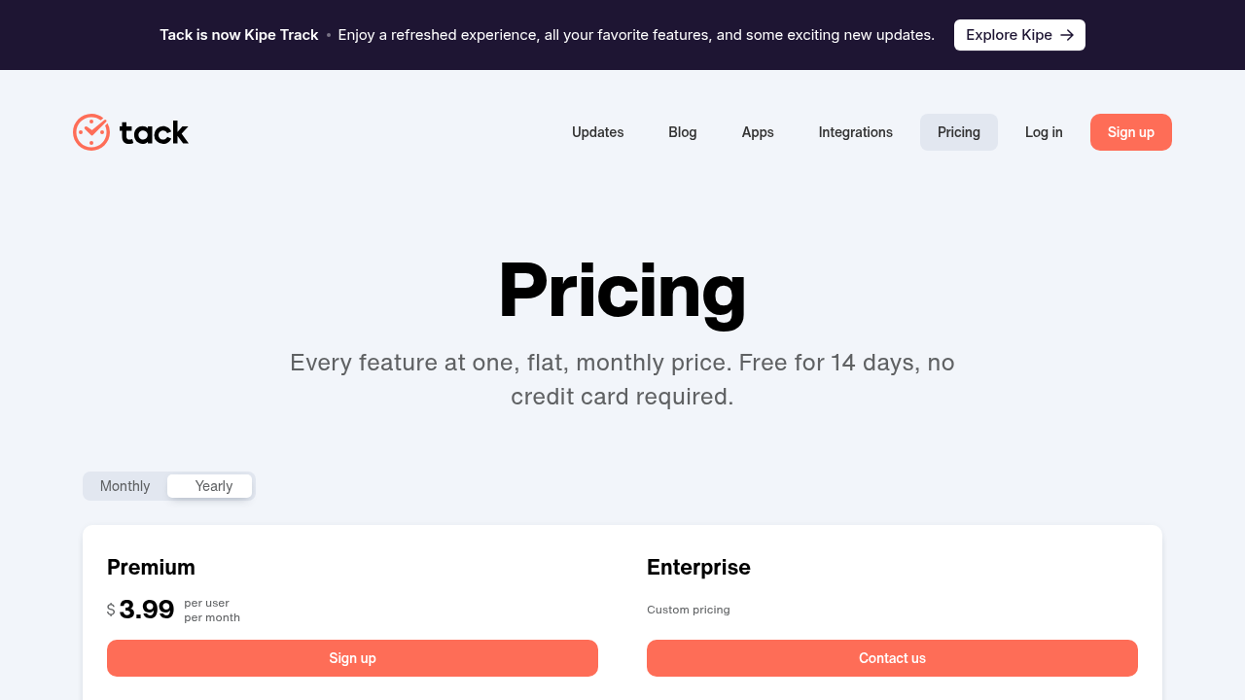Open the Updates menu item
1245x700 pixels.
click(598, 132)
